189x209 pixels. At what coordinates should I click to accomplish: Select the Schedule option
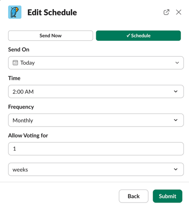(x=139, y=36)
